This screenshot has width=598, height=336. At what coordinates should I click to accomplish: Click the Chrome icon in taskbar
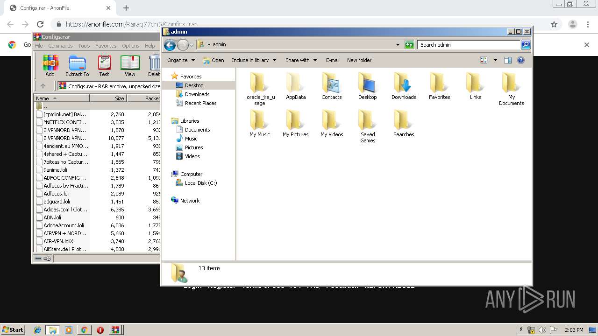point(84,330)
